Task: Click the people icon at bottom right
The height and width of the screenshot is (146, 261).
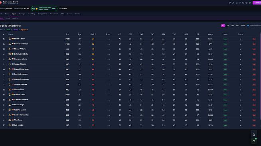Action: (x=254, y=141)
